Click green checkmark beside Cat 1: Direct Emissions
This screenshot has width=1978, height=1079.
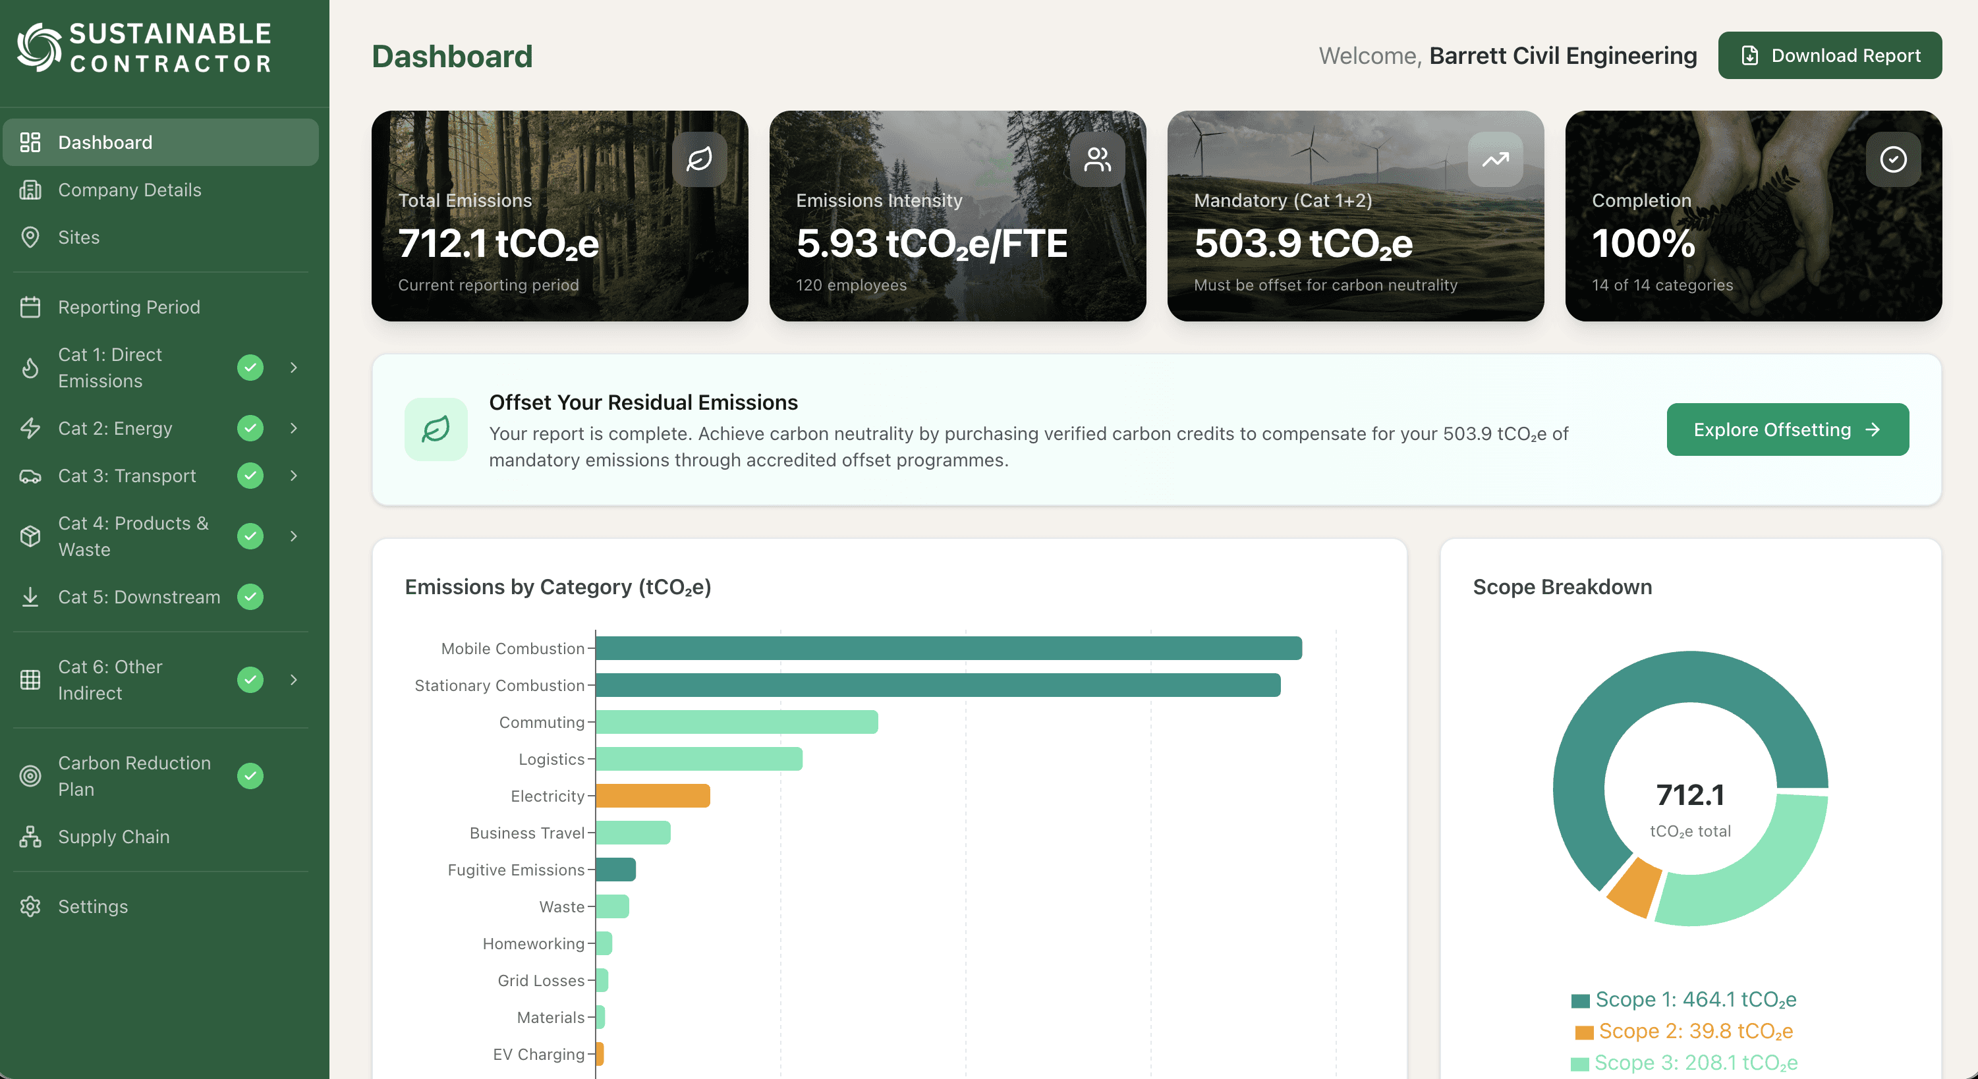click(250, 368)
